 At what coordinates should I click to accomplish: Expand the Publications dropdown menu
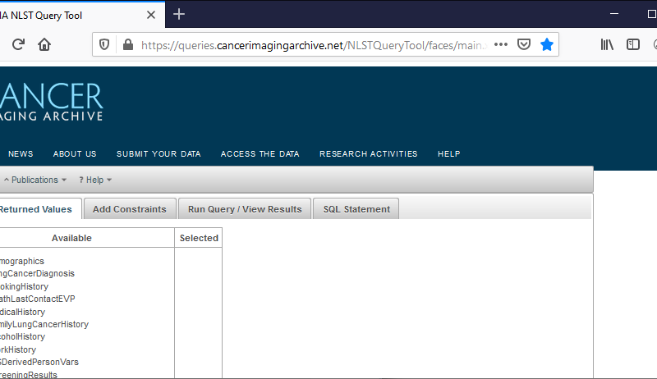(x=35, y=180)
